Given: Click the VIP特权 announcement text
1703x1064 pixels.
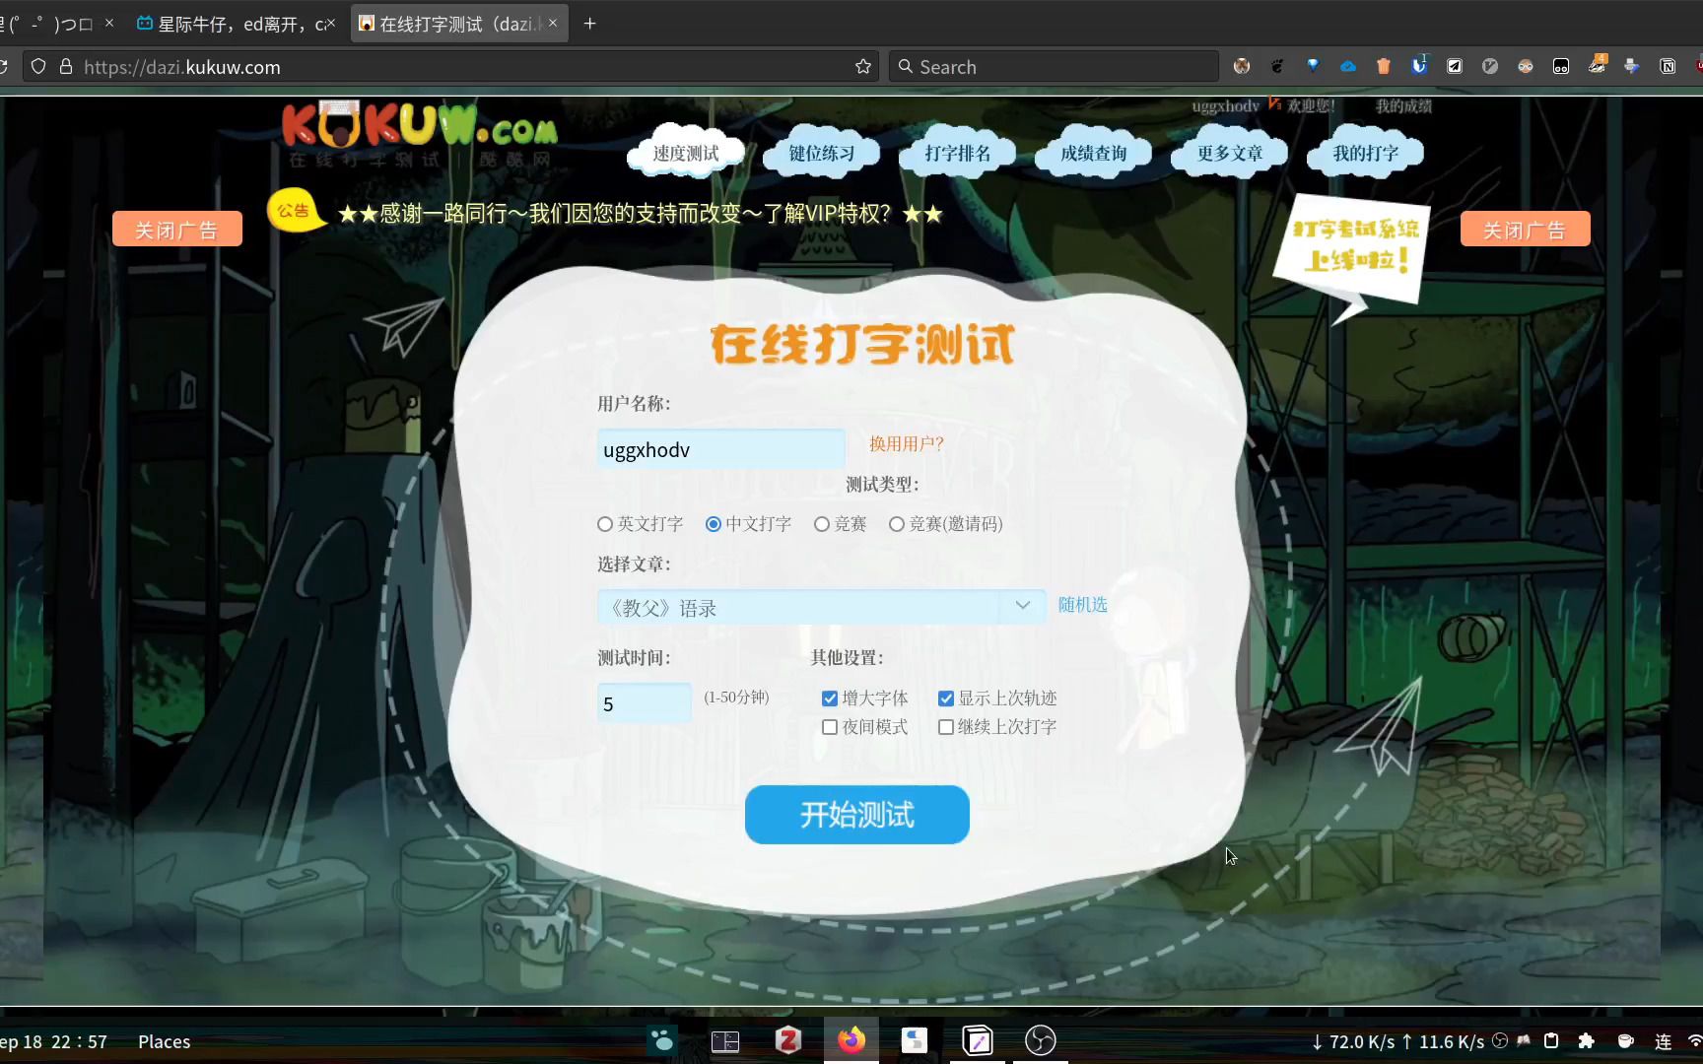Looking at the screenshot, I should tap(641, 213).
